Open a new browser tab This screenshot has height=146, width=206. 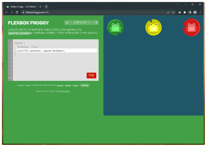tap(46, 7)
